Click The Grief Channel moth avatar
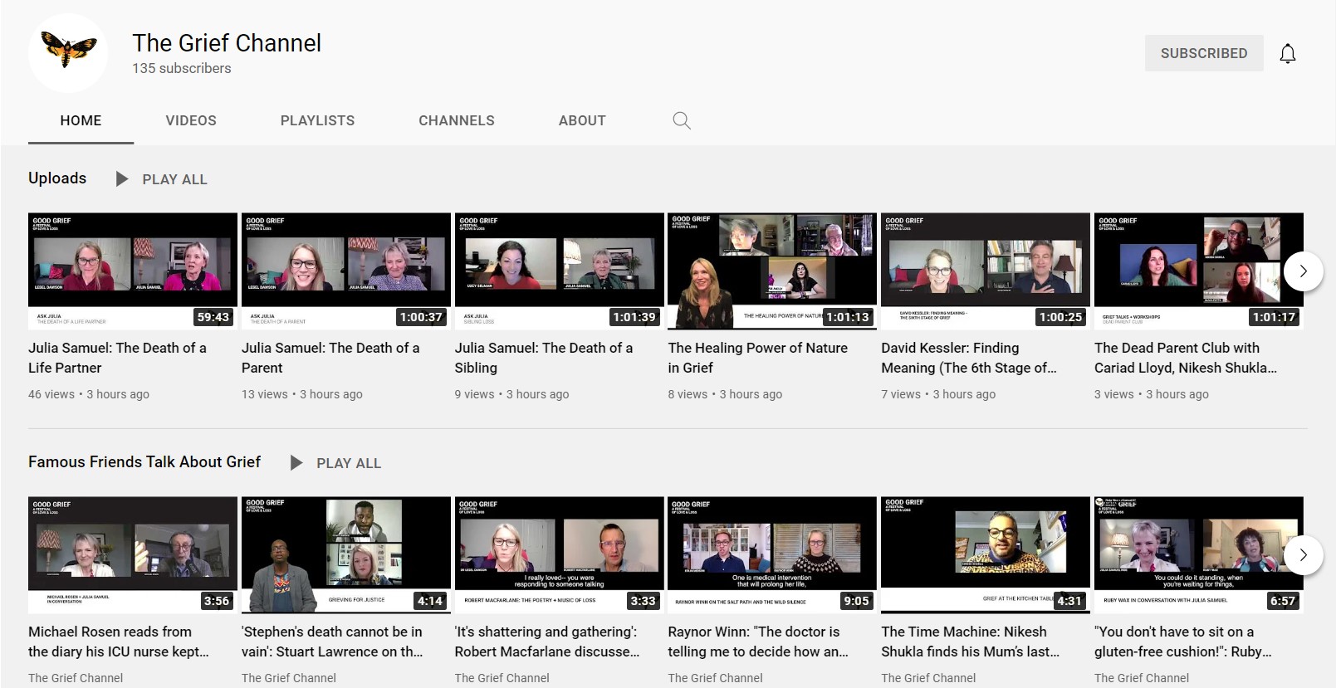The width and height of the screenshot is (1336, 688). (68, 52)
